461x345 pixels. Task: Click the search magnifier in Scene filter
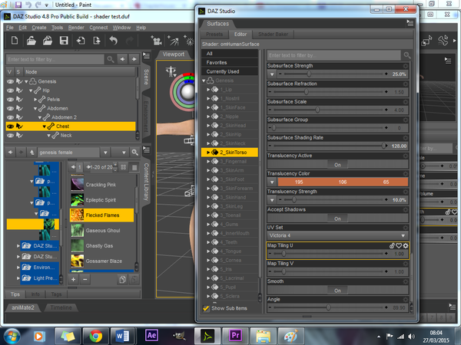110,59
